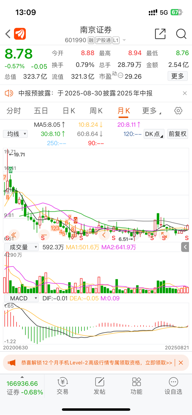This screenshot has height=415, width=192.
Task: Tap the MA 60:8.64 value
Action: pyautogui.click(x=90, y=134)
